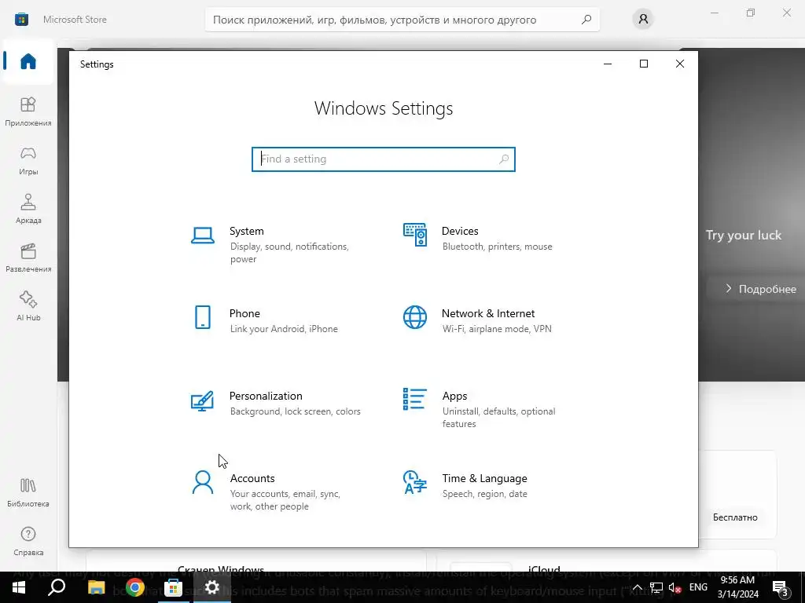
Task: Click the Phone heading text
Action: (244, 313)
